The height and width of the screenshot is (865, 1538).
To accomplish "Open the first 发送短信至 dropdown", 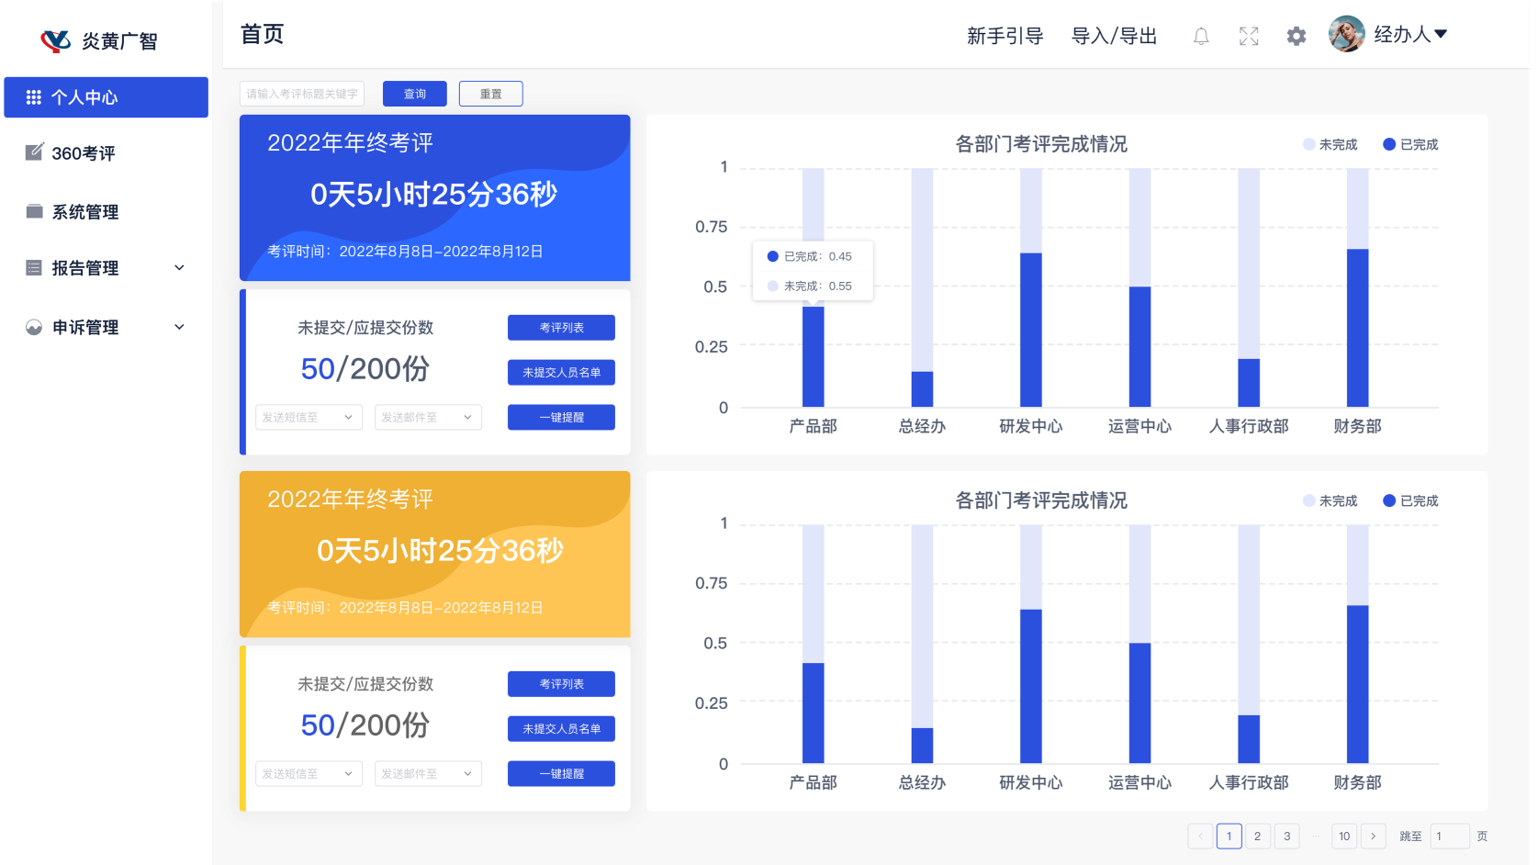I will click(309, 417).
